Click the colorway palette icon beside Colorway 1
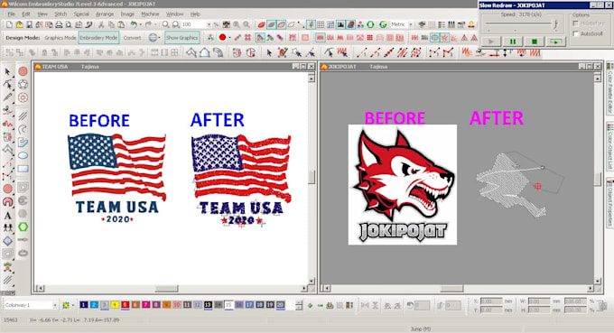The width and height of the screenshot is (614, 333). click(66, 305)
